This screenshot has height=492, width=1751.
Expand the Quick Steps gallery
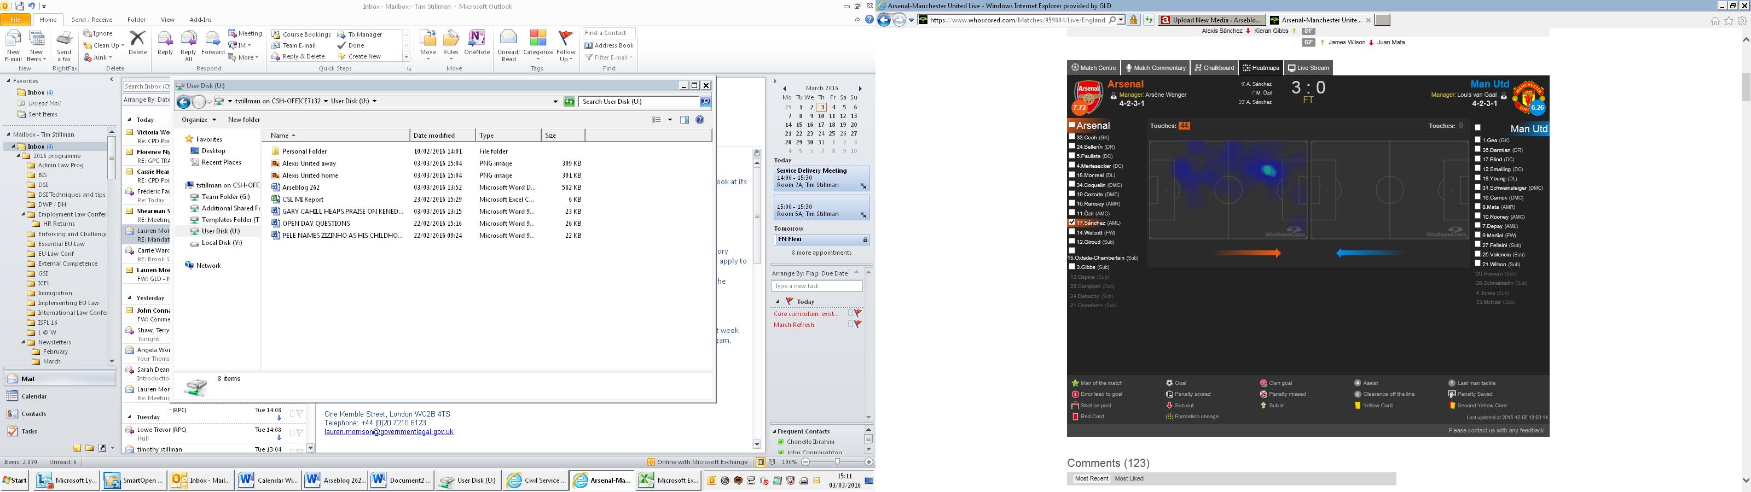click(x=407, y=56)
